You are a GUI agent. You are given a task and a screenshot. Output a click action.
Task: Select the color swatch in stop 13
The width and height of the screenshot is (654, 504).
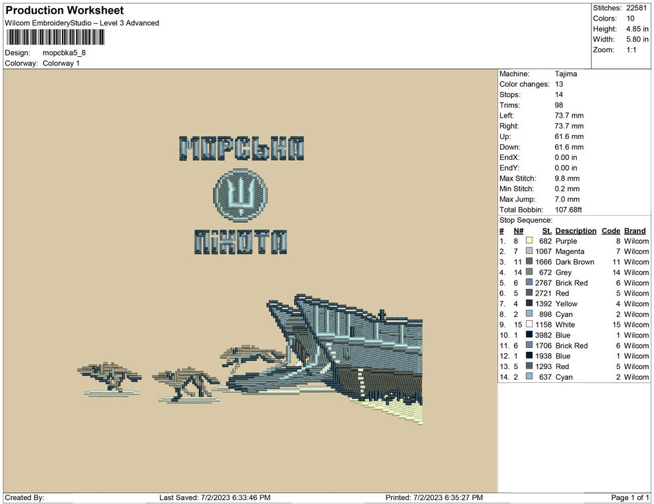pos(529,366)
